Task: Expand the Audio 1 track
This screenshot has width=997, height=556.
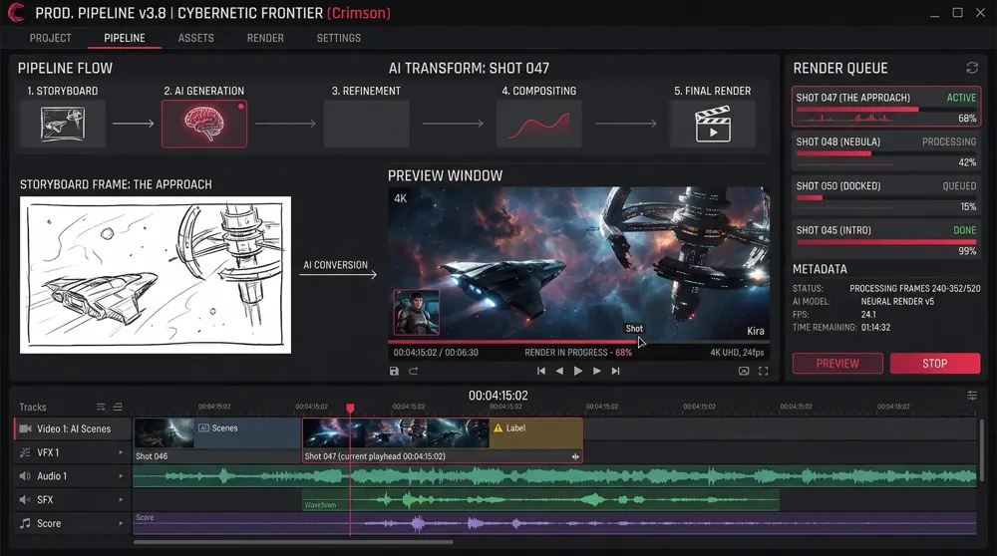Action: pos(121,476)
